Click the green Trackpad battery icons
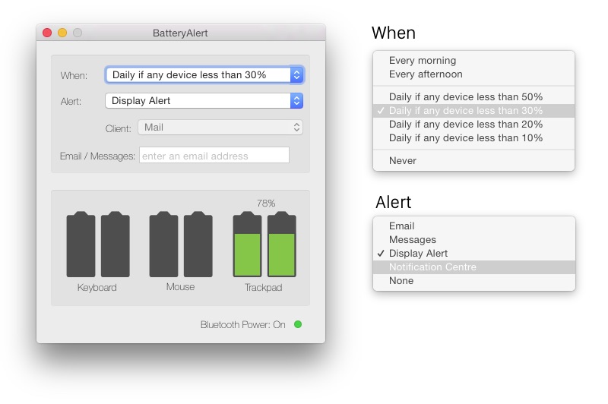The image size is (608, 404). point(264,245)
